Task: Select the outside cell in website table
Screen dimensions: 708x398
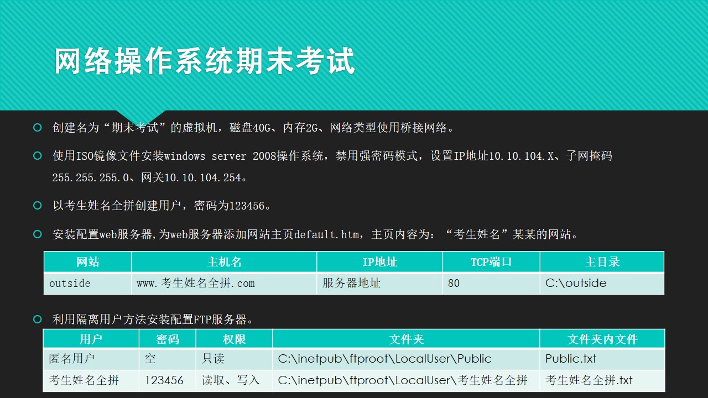Action: tap(87, 283)
